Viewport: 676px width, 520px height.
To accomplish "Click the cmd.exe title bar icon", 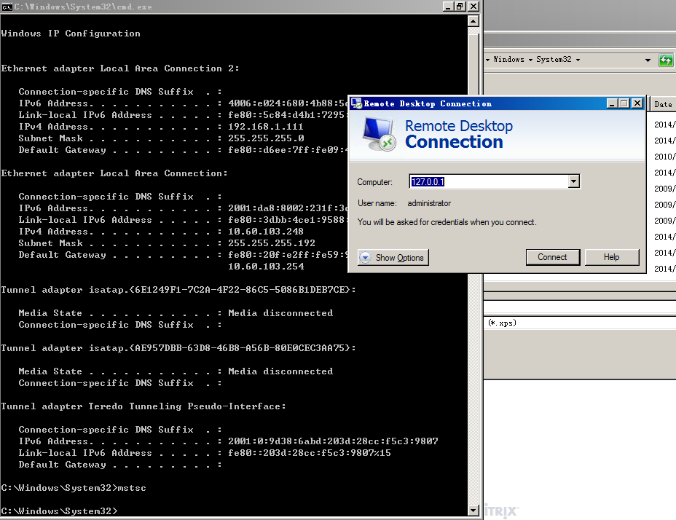I will click(x=7, y=7).
